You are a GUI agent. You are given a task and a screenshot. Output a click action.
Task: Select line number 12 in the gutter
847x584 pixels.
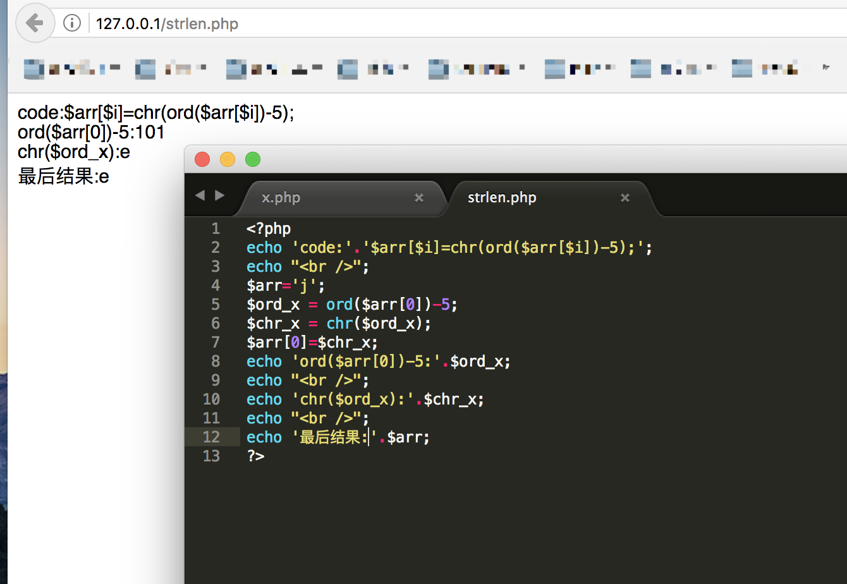[x=211, y=437]
